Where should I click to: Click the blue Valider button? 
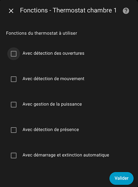click(122, 178)
